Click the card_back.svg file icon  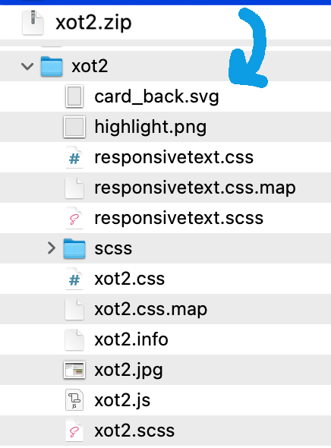(74, 96)
